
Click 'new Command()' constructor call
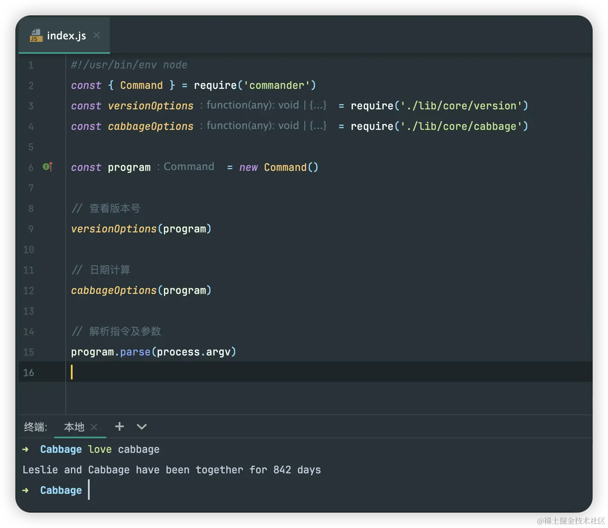click(279, 167)
